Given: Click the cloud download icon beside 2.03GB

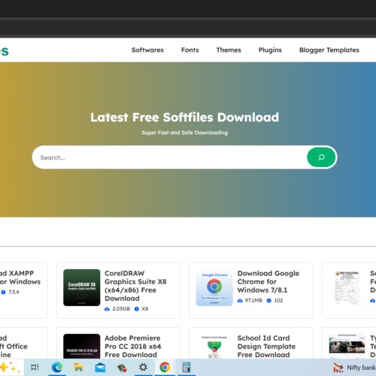Looking at the screenshot, I should (107, 309).
